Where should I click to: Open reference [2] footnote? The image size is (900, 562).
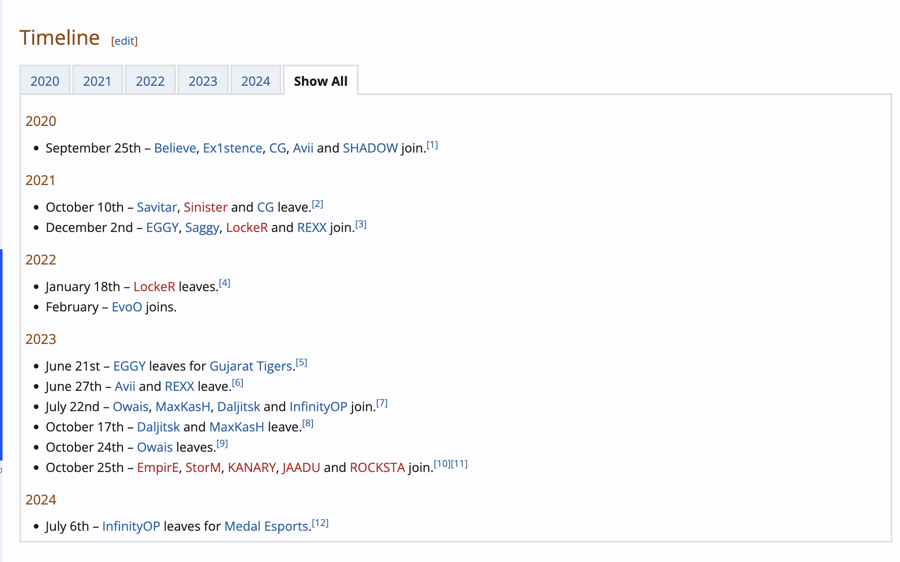click(x=318, y=204)
